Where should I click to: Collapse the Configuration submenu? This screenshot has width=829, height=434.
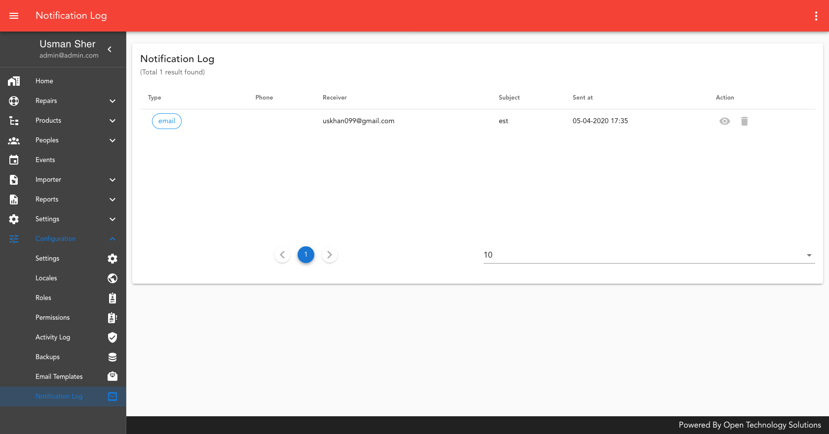113,239
